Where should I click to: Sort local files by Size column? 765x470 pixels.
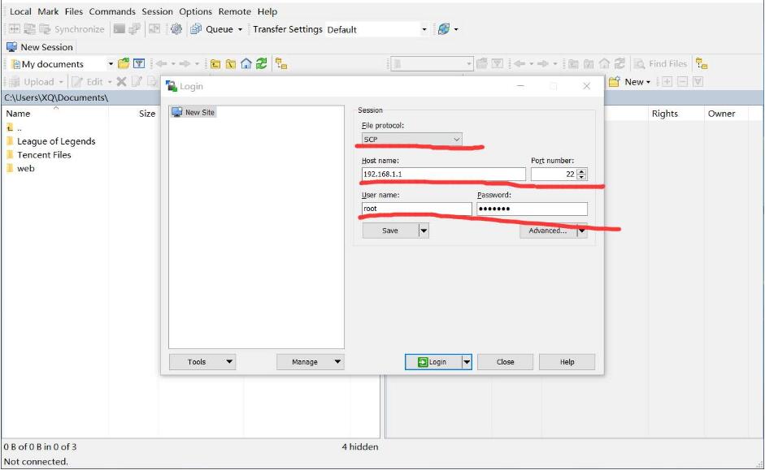coord(147,114)
